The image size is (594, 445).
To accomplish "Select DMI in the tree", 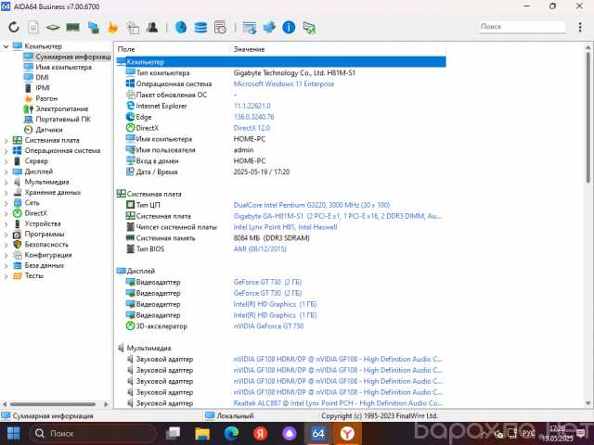I will click(x=42, y=77).
